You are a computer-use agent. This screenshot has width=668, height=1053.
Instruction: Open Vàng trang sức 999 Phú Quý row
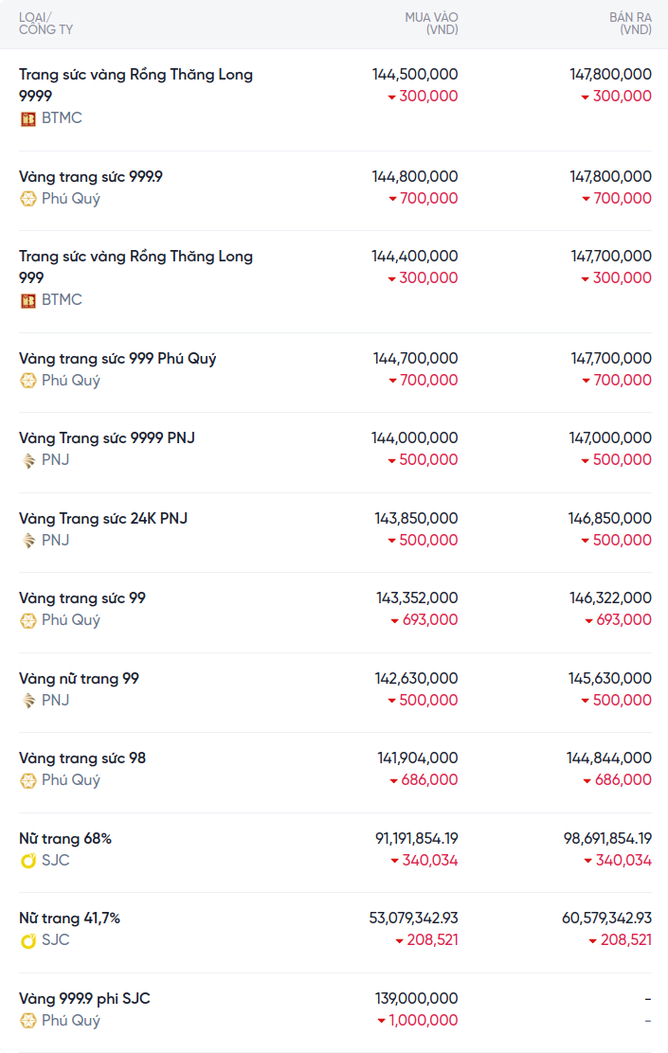pos(117,359)
